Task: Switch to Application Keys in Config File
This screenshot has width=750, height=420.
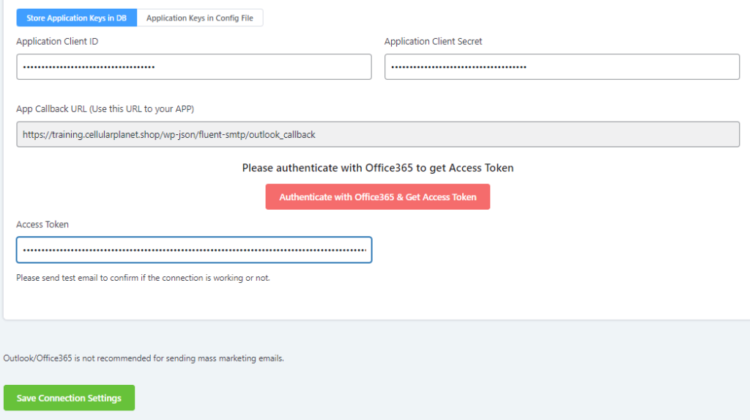Action: (x=200, y=18)
